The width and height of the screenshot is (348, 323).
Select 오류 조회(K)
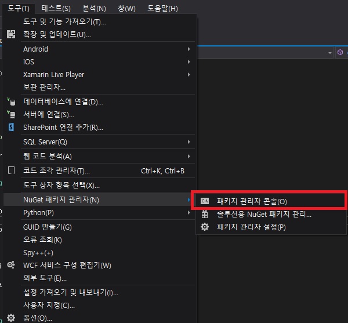[42, 239]
